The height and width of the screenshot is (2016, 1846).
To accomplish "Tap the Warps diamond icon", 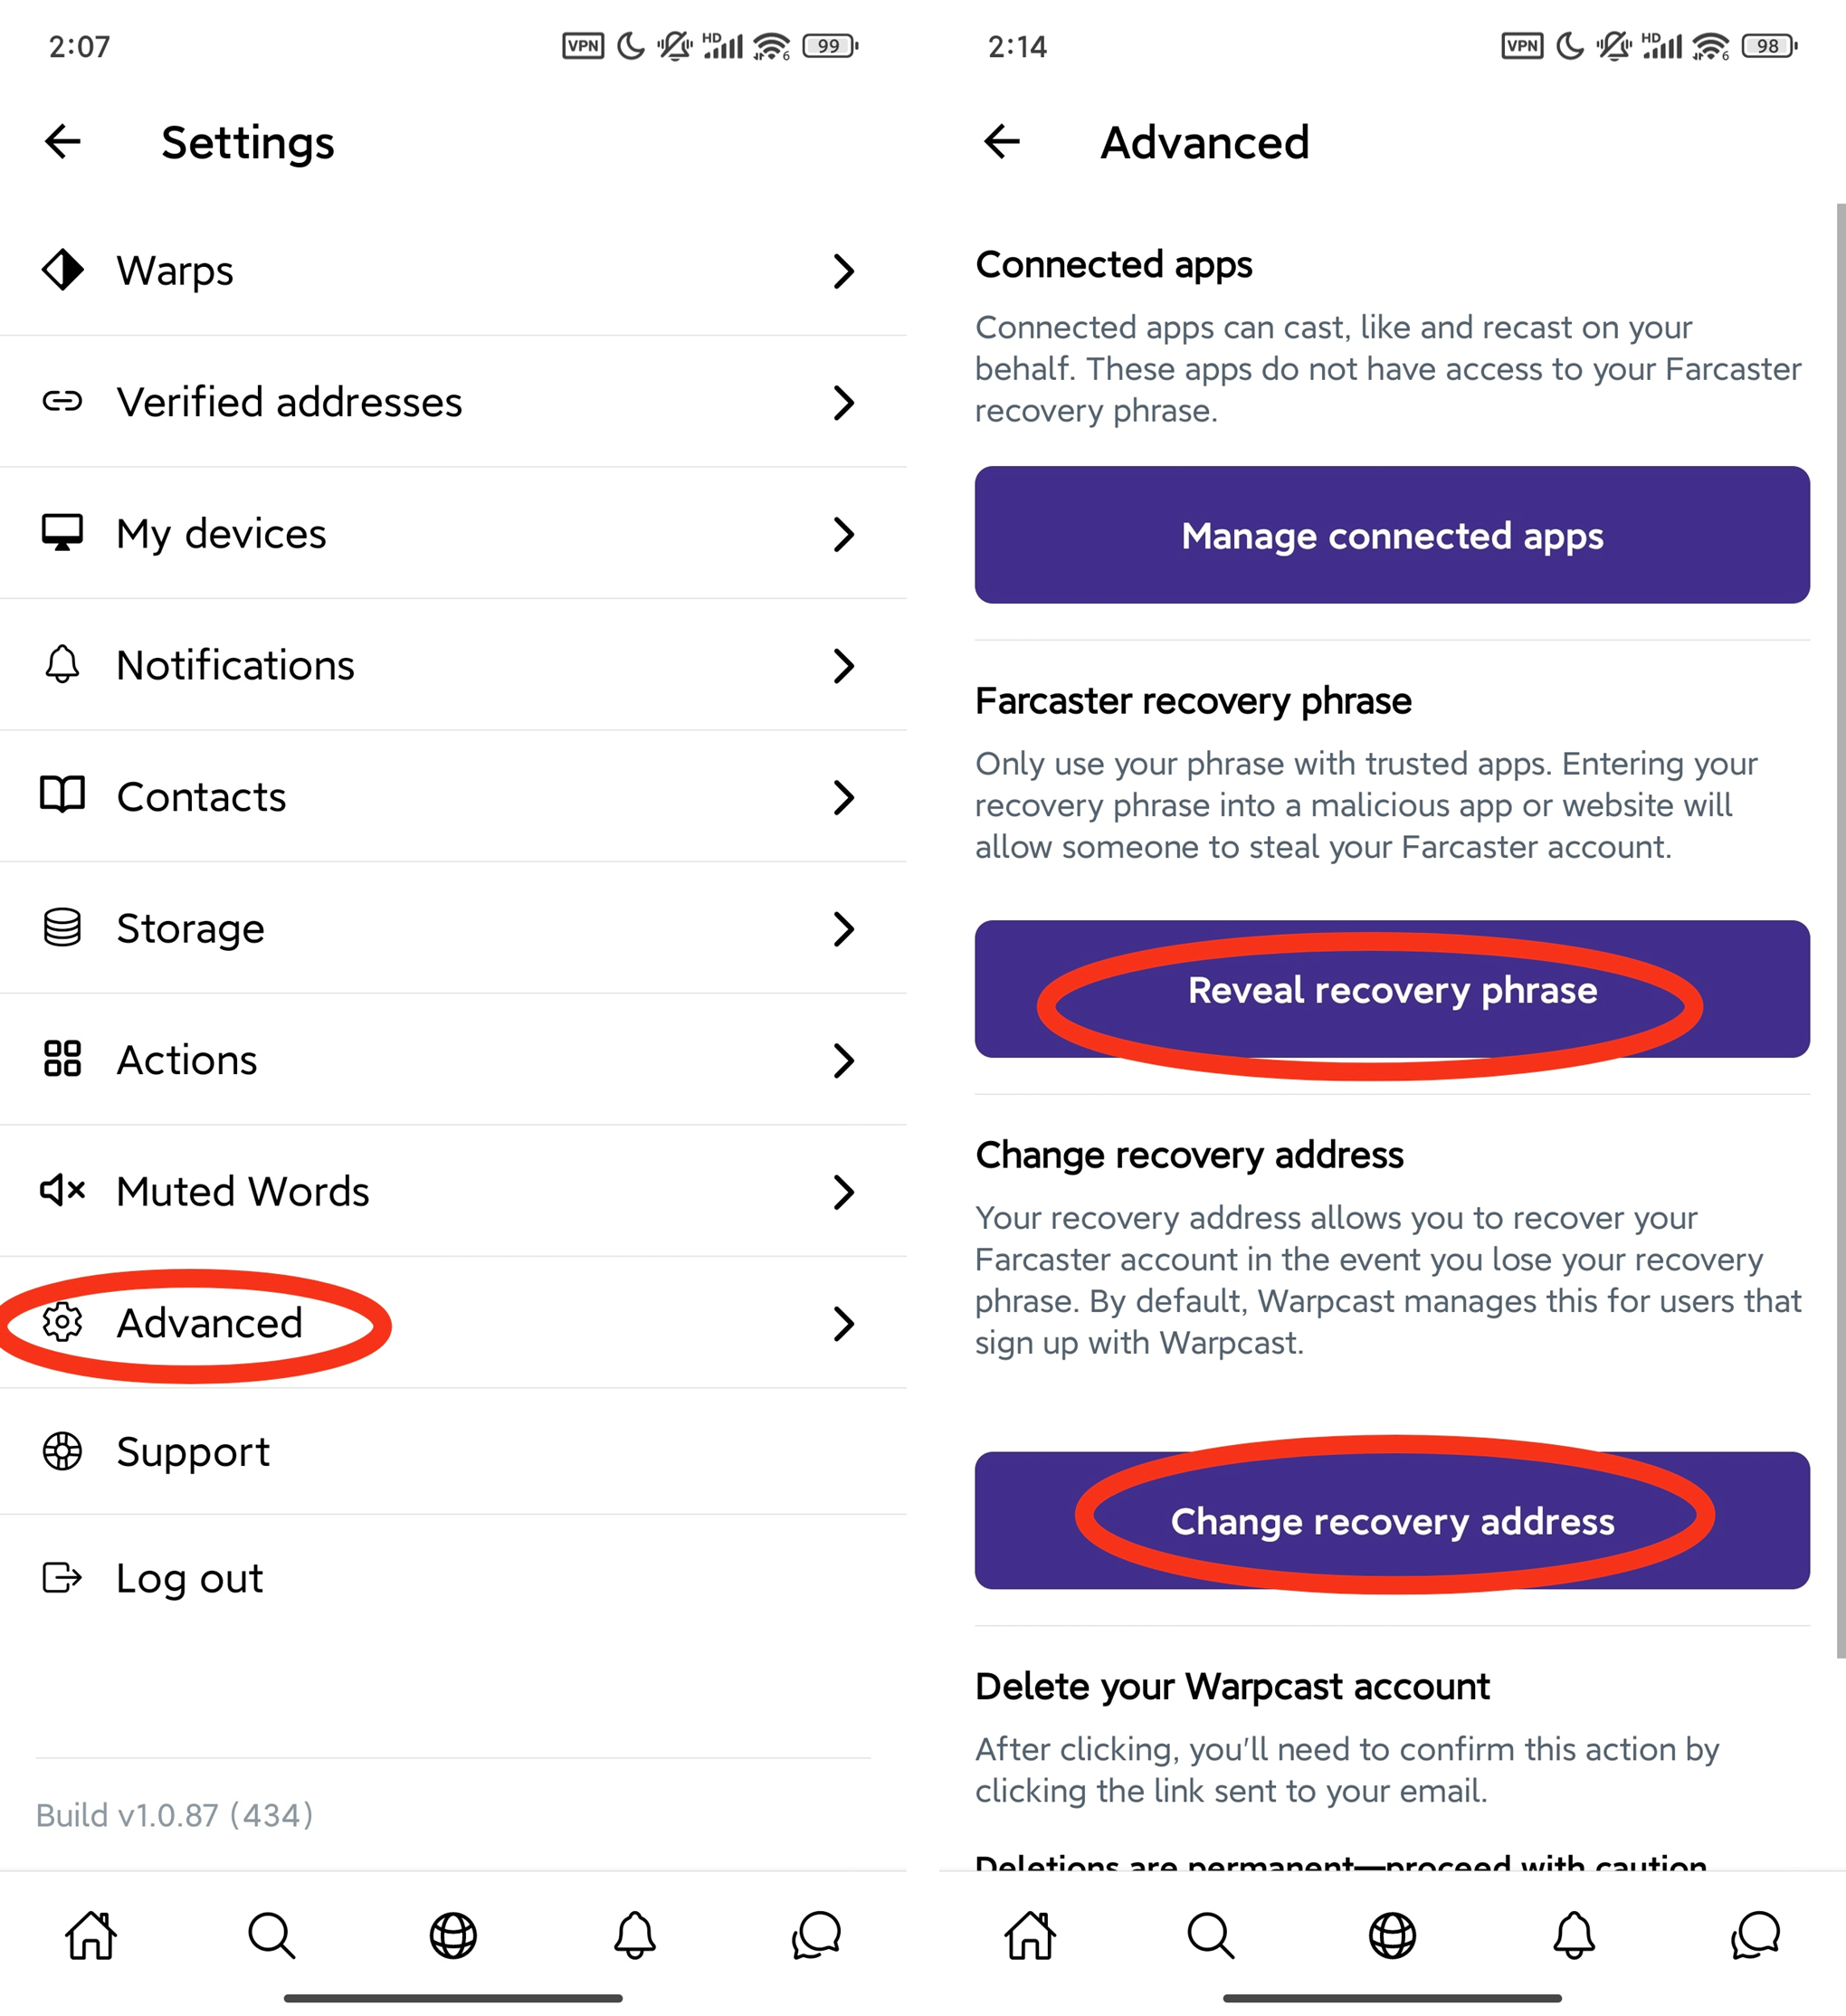I will pos(63,270).
